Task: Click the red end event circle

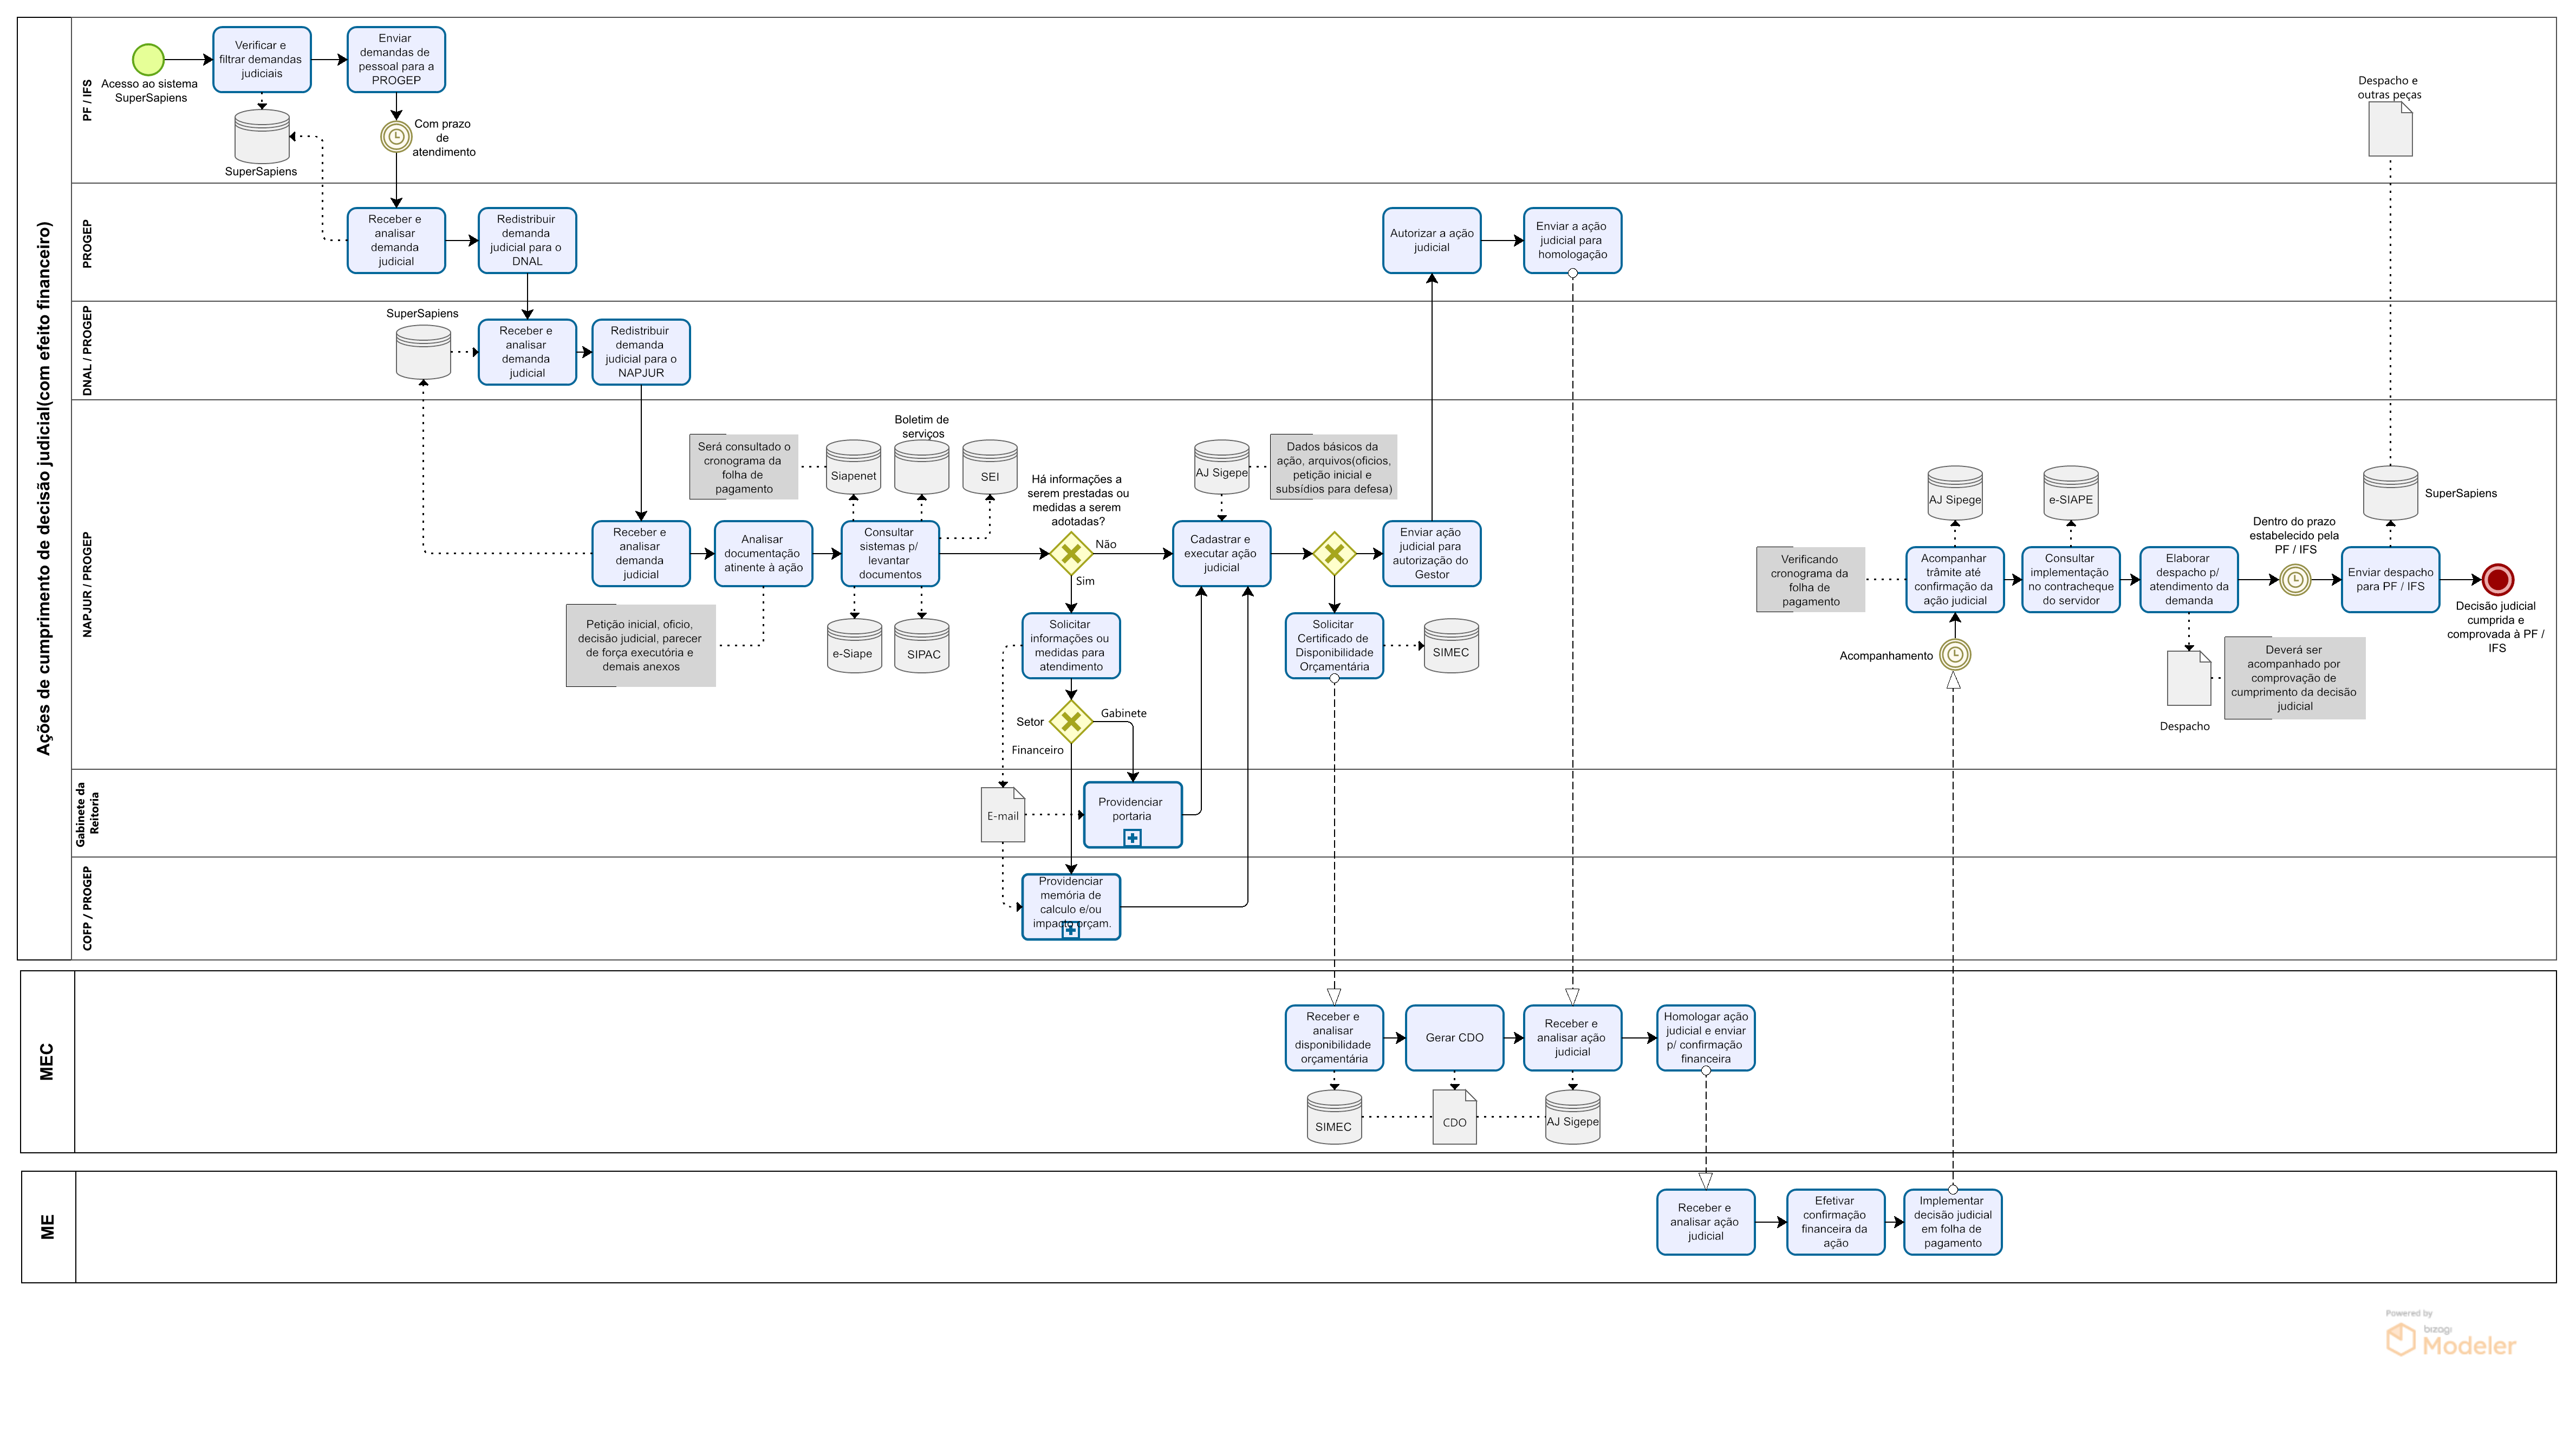Action: (2497, 579)
